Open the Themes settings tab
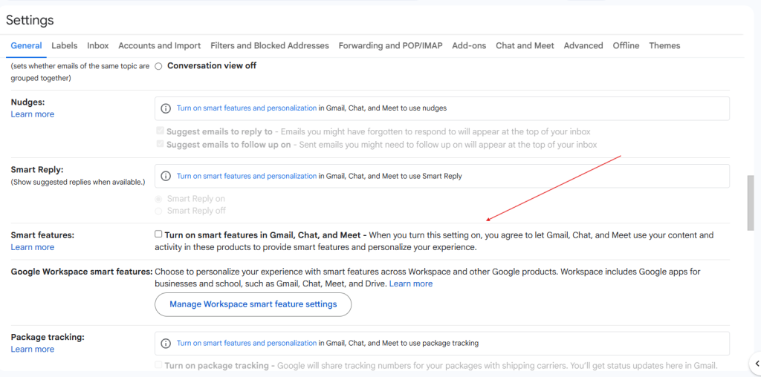Image resolution: width=761 pixels, height=377 pixels. pyautogui.click(x=664, y=46)
